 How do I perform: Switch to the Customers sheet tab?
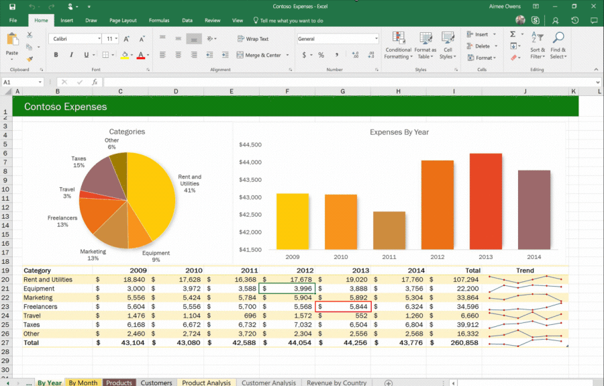point(156,383)
